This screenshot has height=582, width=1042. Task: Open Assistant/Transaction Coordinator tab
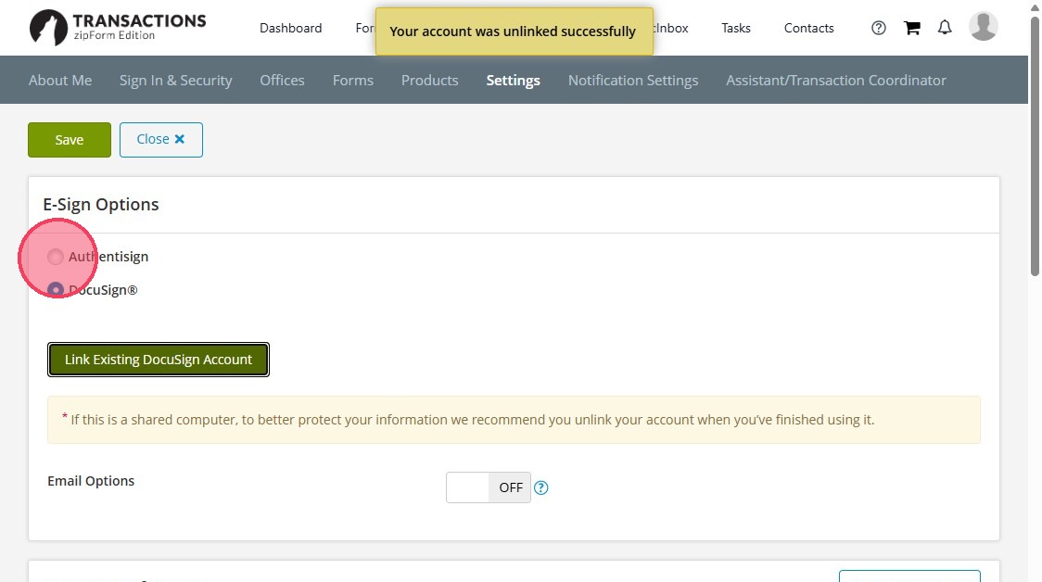point(836,81)
